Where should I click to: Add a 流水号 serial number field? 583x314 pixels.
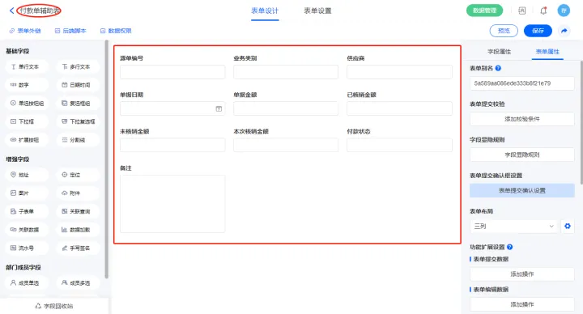pos(28,248)
